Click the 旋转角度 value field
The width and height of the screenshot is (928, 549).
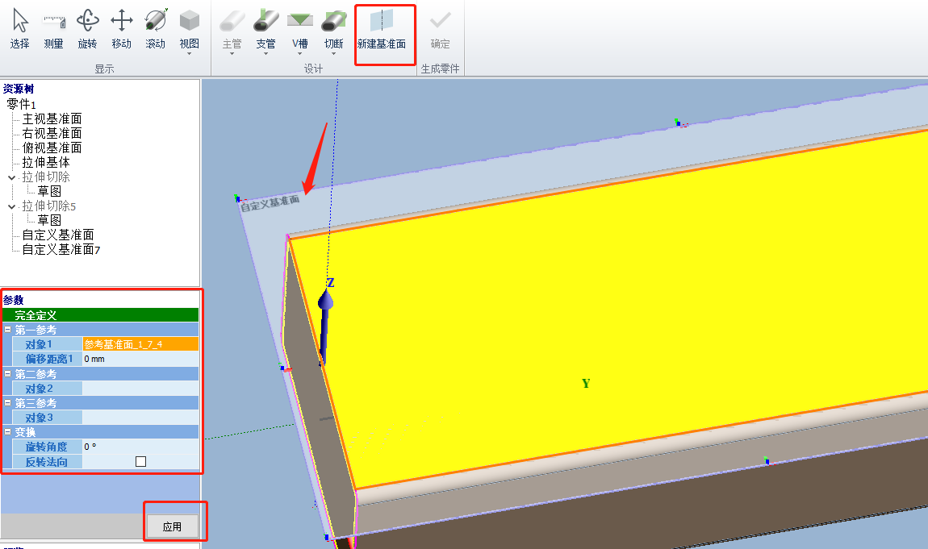pyautogui.click(x=140, y=447)
